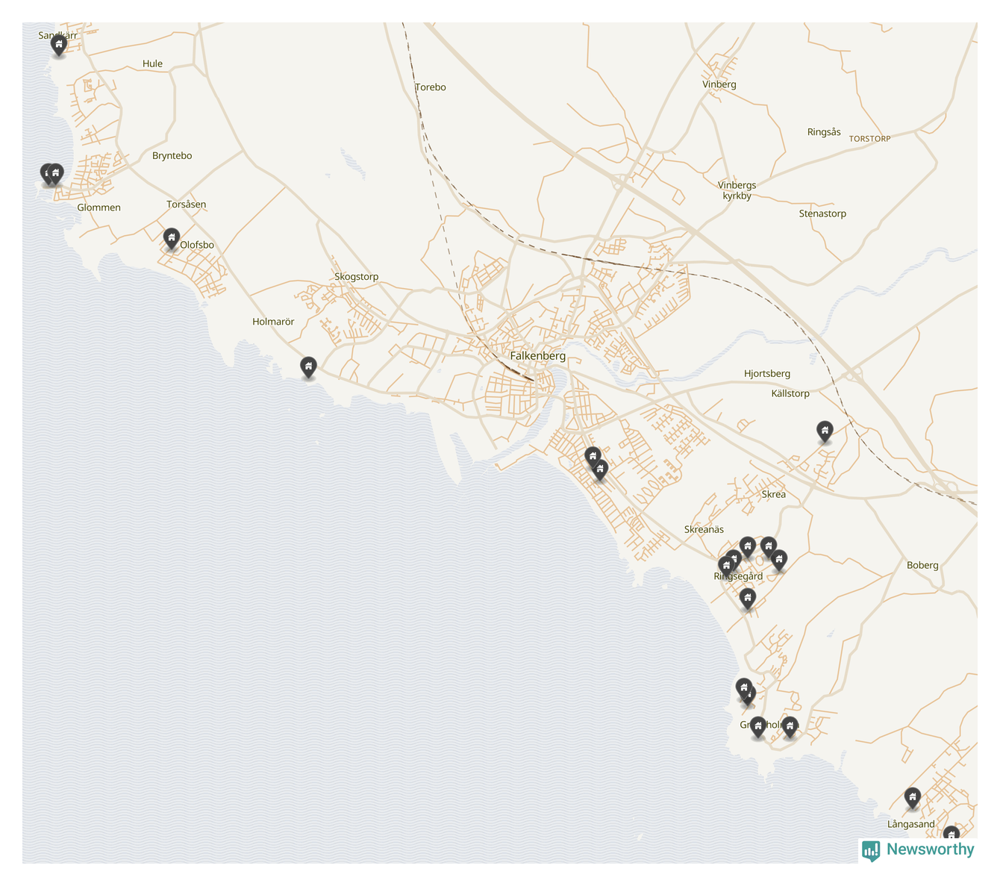1000x886 pixels.
Task: Click the Falkenberg city label
Action: tap(537, 356)
